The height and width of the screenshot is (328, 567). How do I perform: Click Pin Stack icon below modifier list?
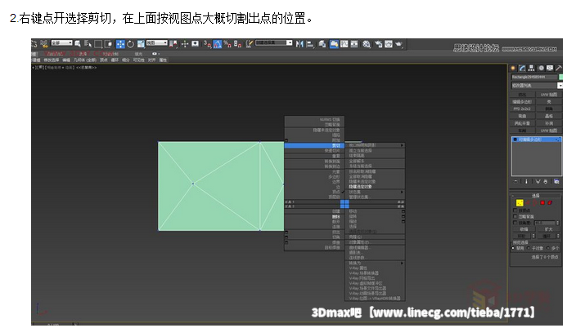515,182
